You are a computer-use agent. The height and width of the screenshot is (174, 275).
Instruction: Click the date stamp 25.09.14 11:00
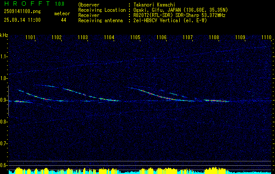click(x=22, y=20)
